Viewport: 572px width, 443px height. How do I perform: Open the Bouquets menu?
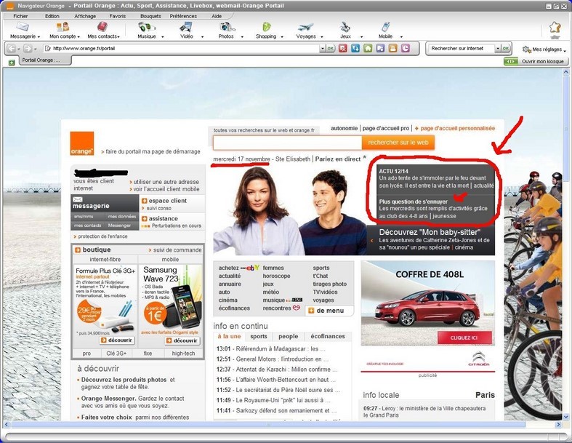[150, 16]
